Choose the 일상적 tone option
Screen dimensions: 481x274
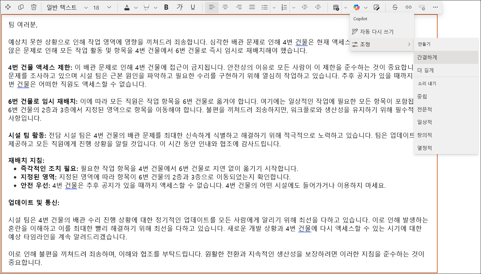click(x=446, y=122)
